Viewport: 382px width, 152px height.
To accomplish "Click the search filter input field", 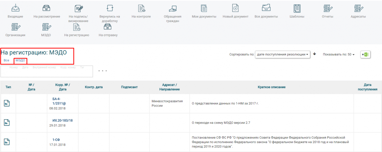I will (x=46, y=72).
